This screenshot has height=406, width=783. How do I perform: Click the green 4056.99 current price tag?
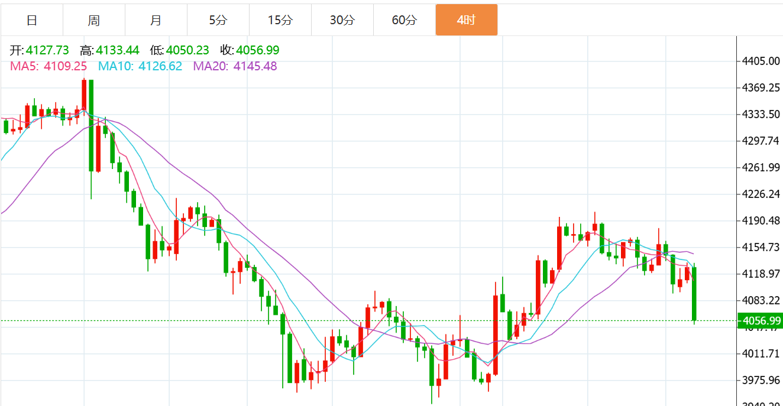tap(761, 321)
